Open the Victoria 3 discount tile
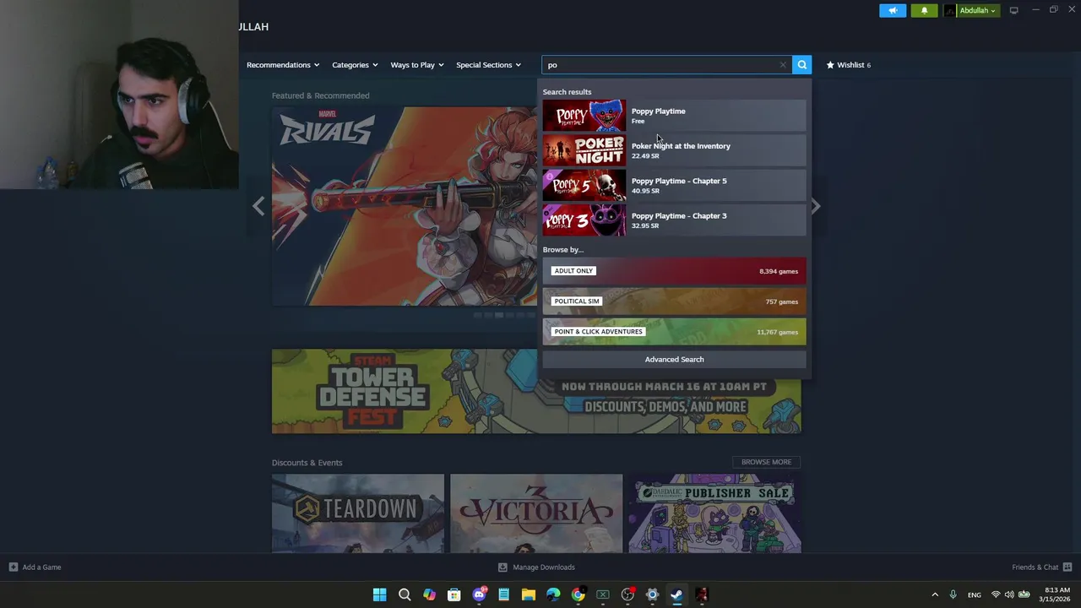 pos(536,513)
